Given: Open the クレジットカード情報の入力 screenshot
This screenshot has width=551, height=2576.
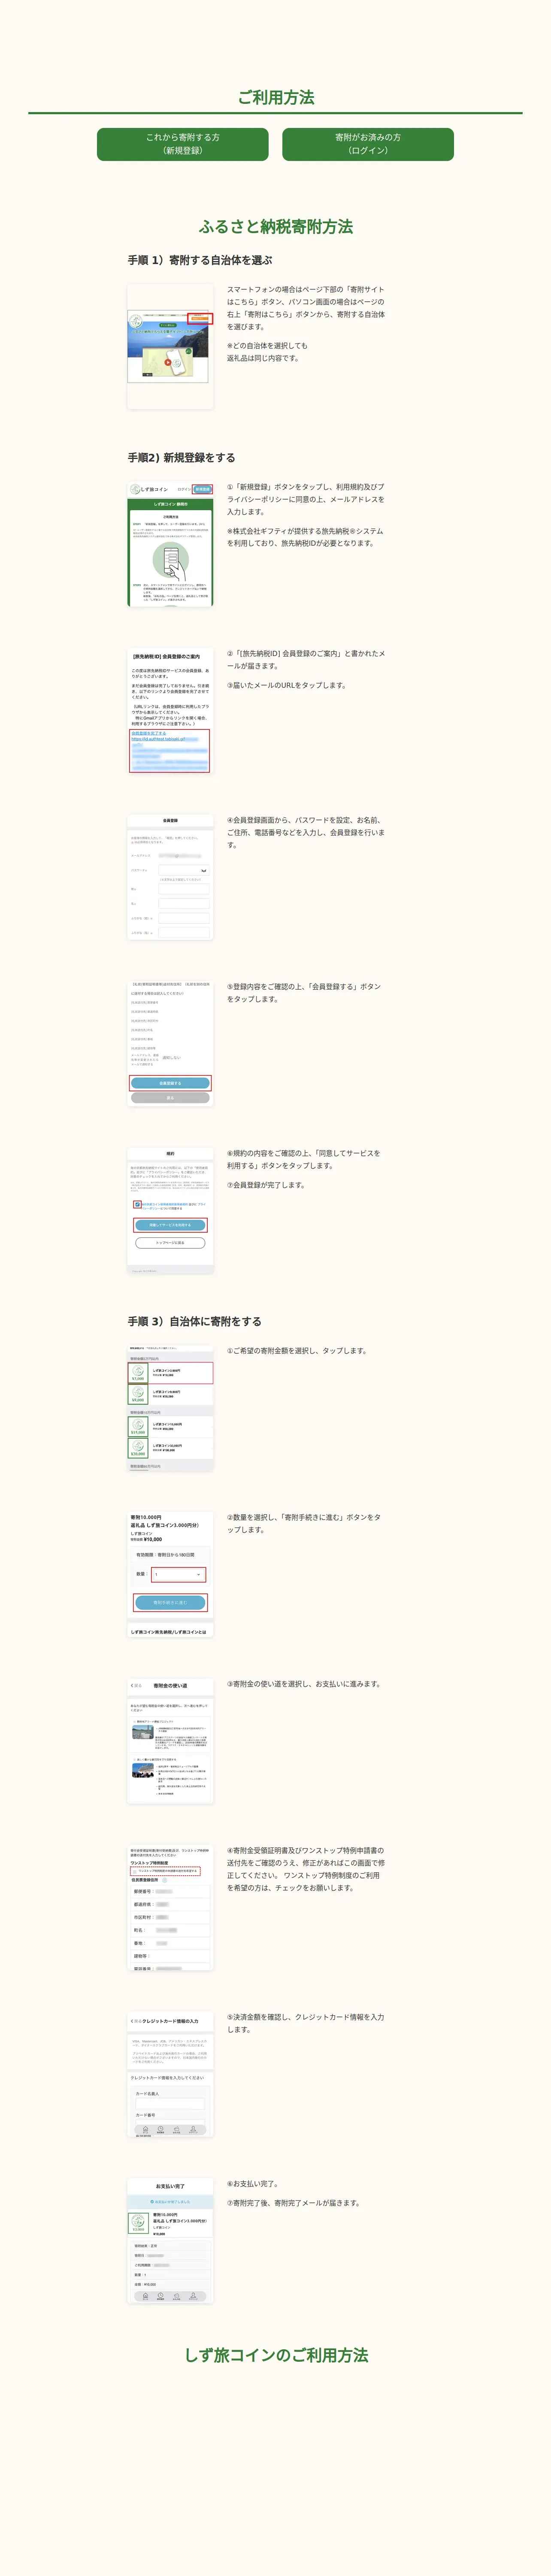Looking at the screenshot, I should (170, 2075).
